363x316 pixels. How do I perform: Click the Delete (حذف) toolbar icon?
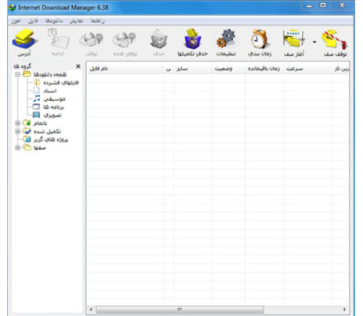[x=159, y=38]
